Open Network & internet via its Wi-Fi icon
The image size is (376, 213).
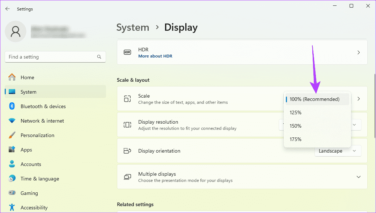[11, 120]
